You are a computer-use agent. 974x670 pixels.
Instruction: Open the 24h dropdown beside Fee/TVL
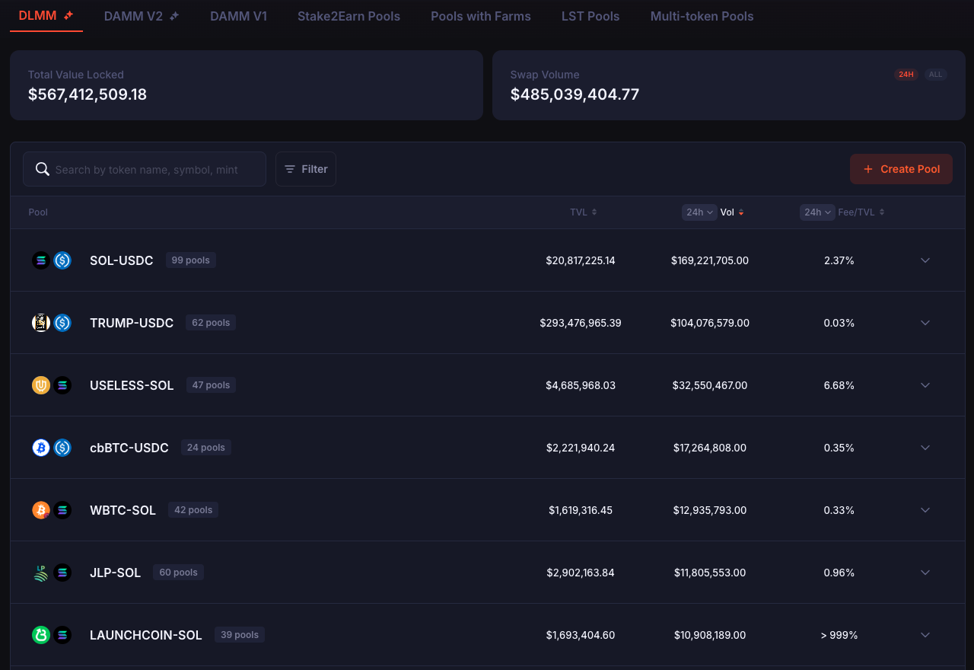click(x=817, y=212)
